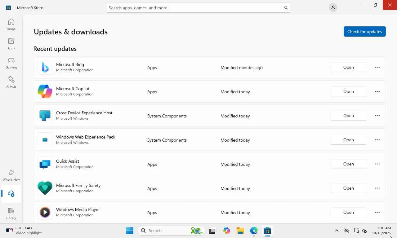The height and width of the screenshot is (238, 397).
Task: Go to Home in the sidebar
Action: (x=11, y=24)
